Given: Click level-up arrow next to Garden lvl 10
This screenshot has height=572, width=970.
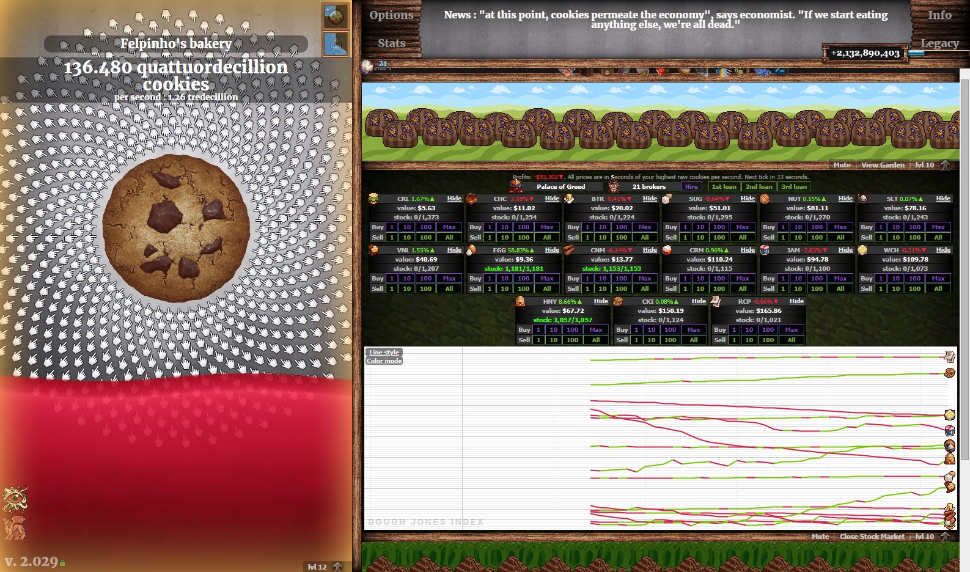Looking at the screenshot, I should click(x=945, y=165).
